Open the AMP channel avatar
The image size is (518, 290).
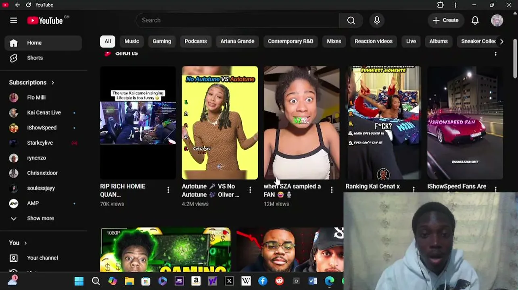coord(14,203)
